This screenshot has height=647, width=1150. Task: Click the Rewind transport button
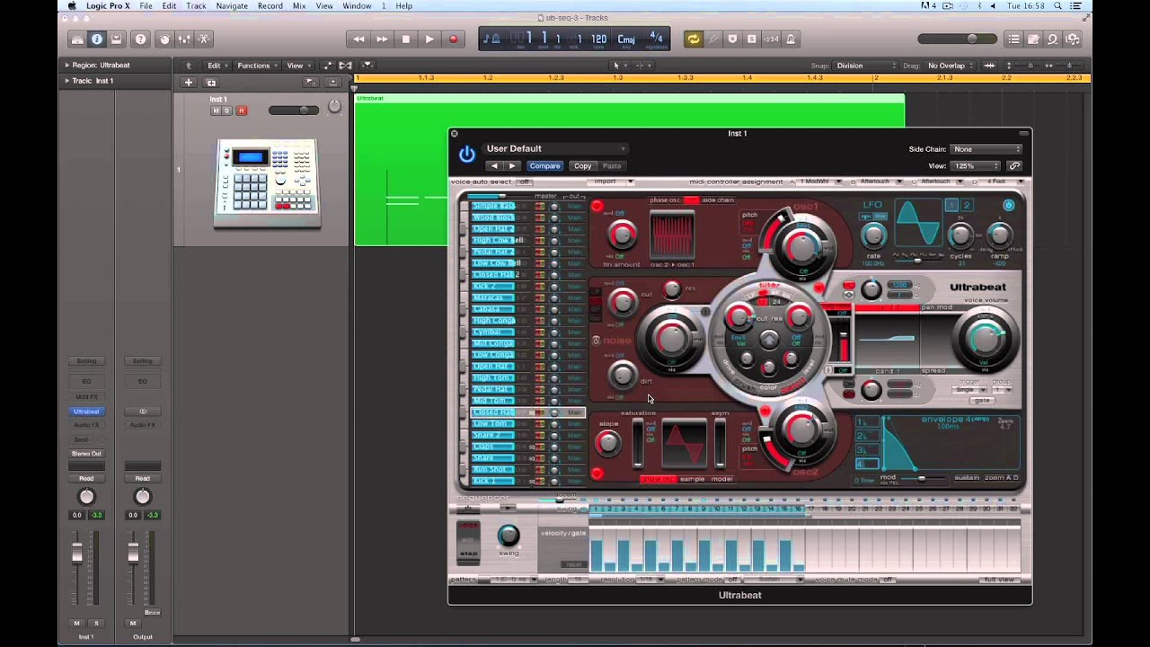tap(358, 40)
